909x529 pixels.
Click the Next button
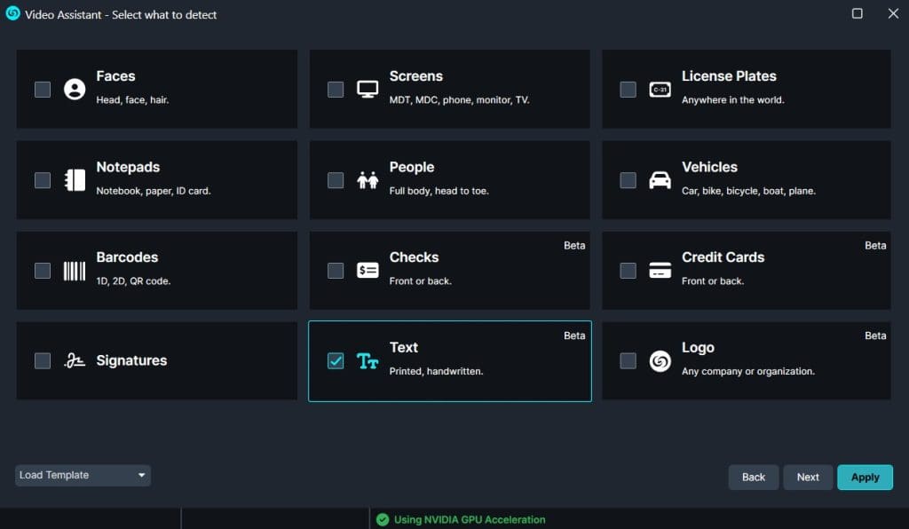click(x=808, y=478)
